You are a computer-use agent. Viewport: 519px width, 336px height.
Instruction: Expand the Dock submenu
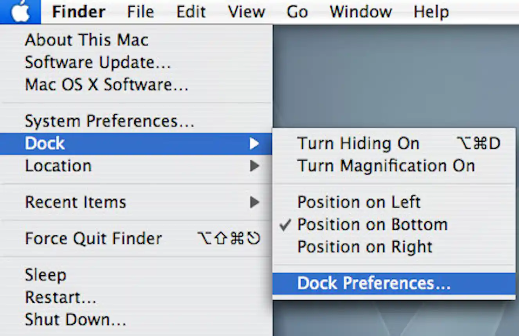tap(44, 143)
